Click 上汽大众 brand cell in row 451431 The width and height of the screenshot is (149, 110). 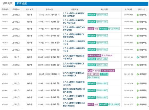pyautogui.click(x=16, y=91)
